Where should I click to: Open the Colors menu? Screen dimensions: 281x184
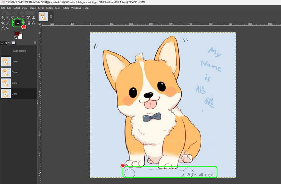pos(50,8)
